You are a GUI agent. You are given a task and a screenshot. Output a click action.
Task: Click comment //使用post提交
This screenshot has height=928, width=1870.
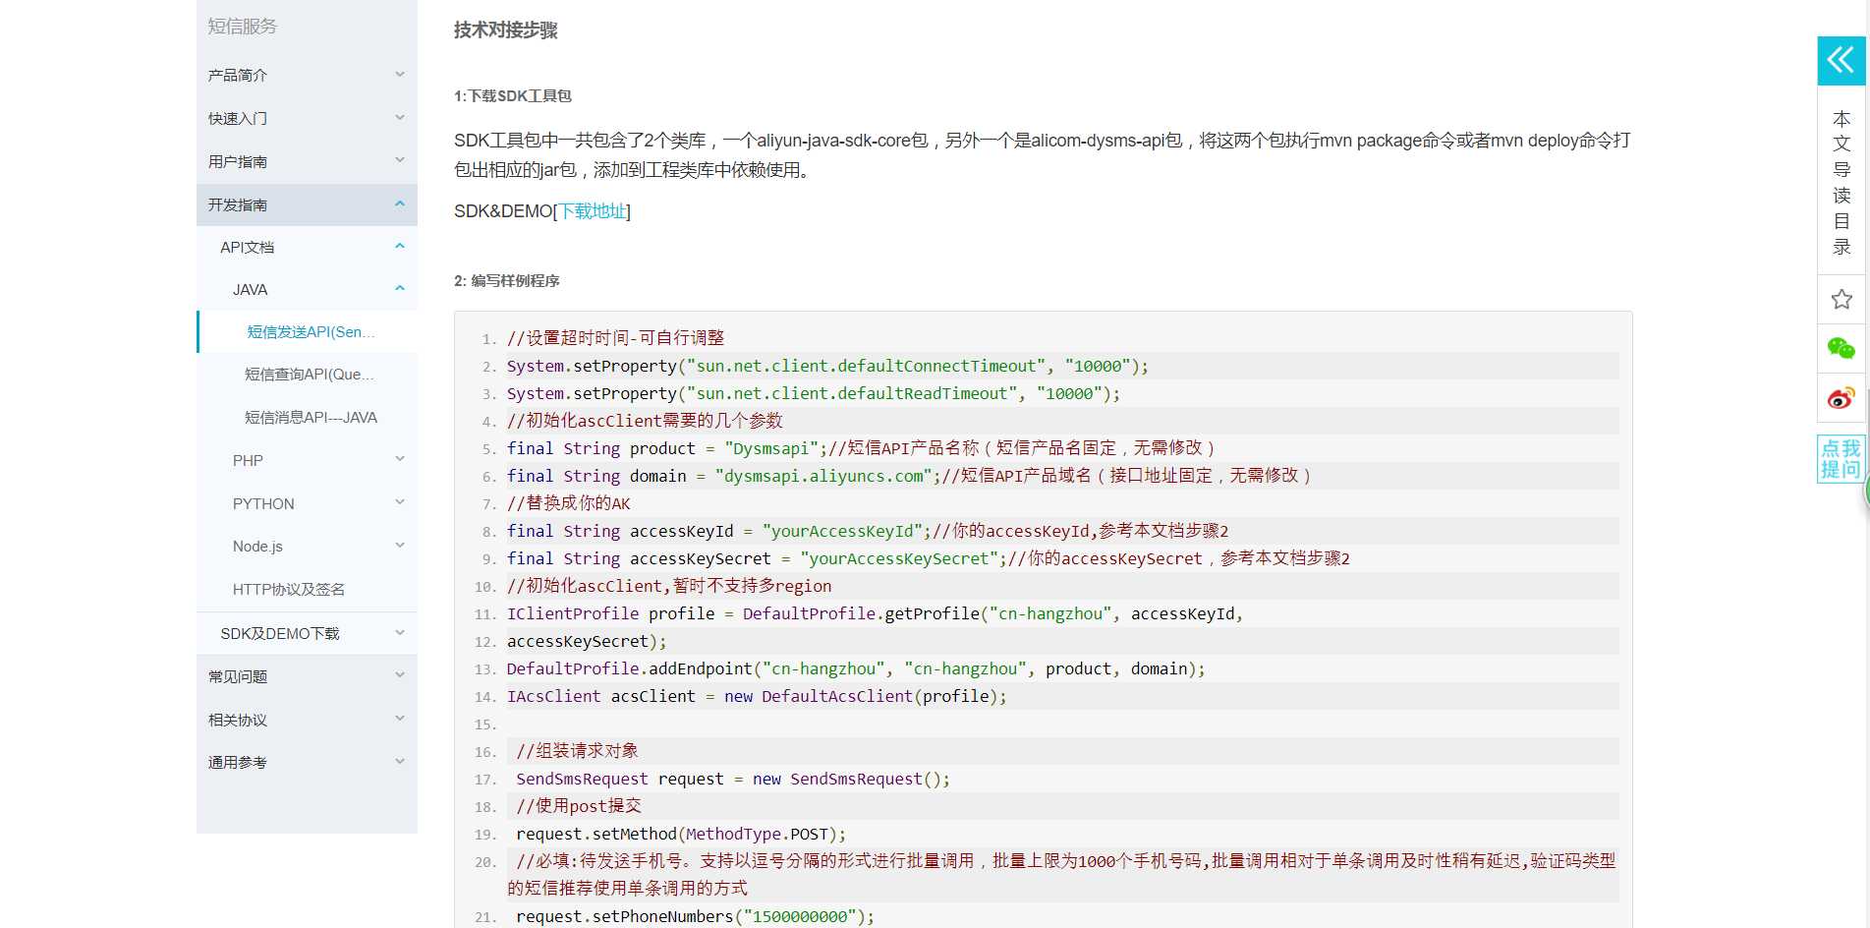[579, 806]
